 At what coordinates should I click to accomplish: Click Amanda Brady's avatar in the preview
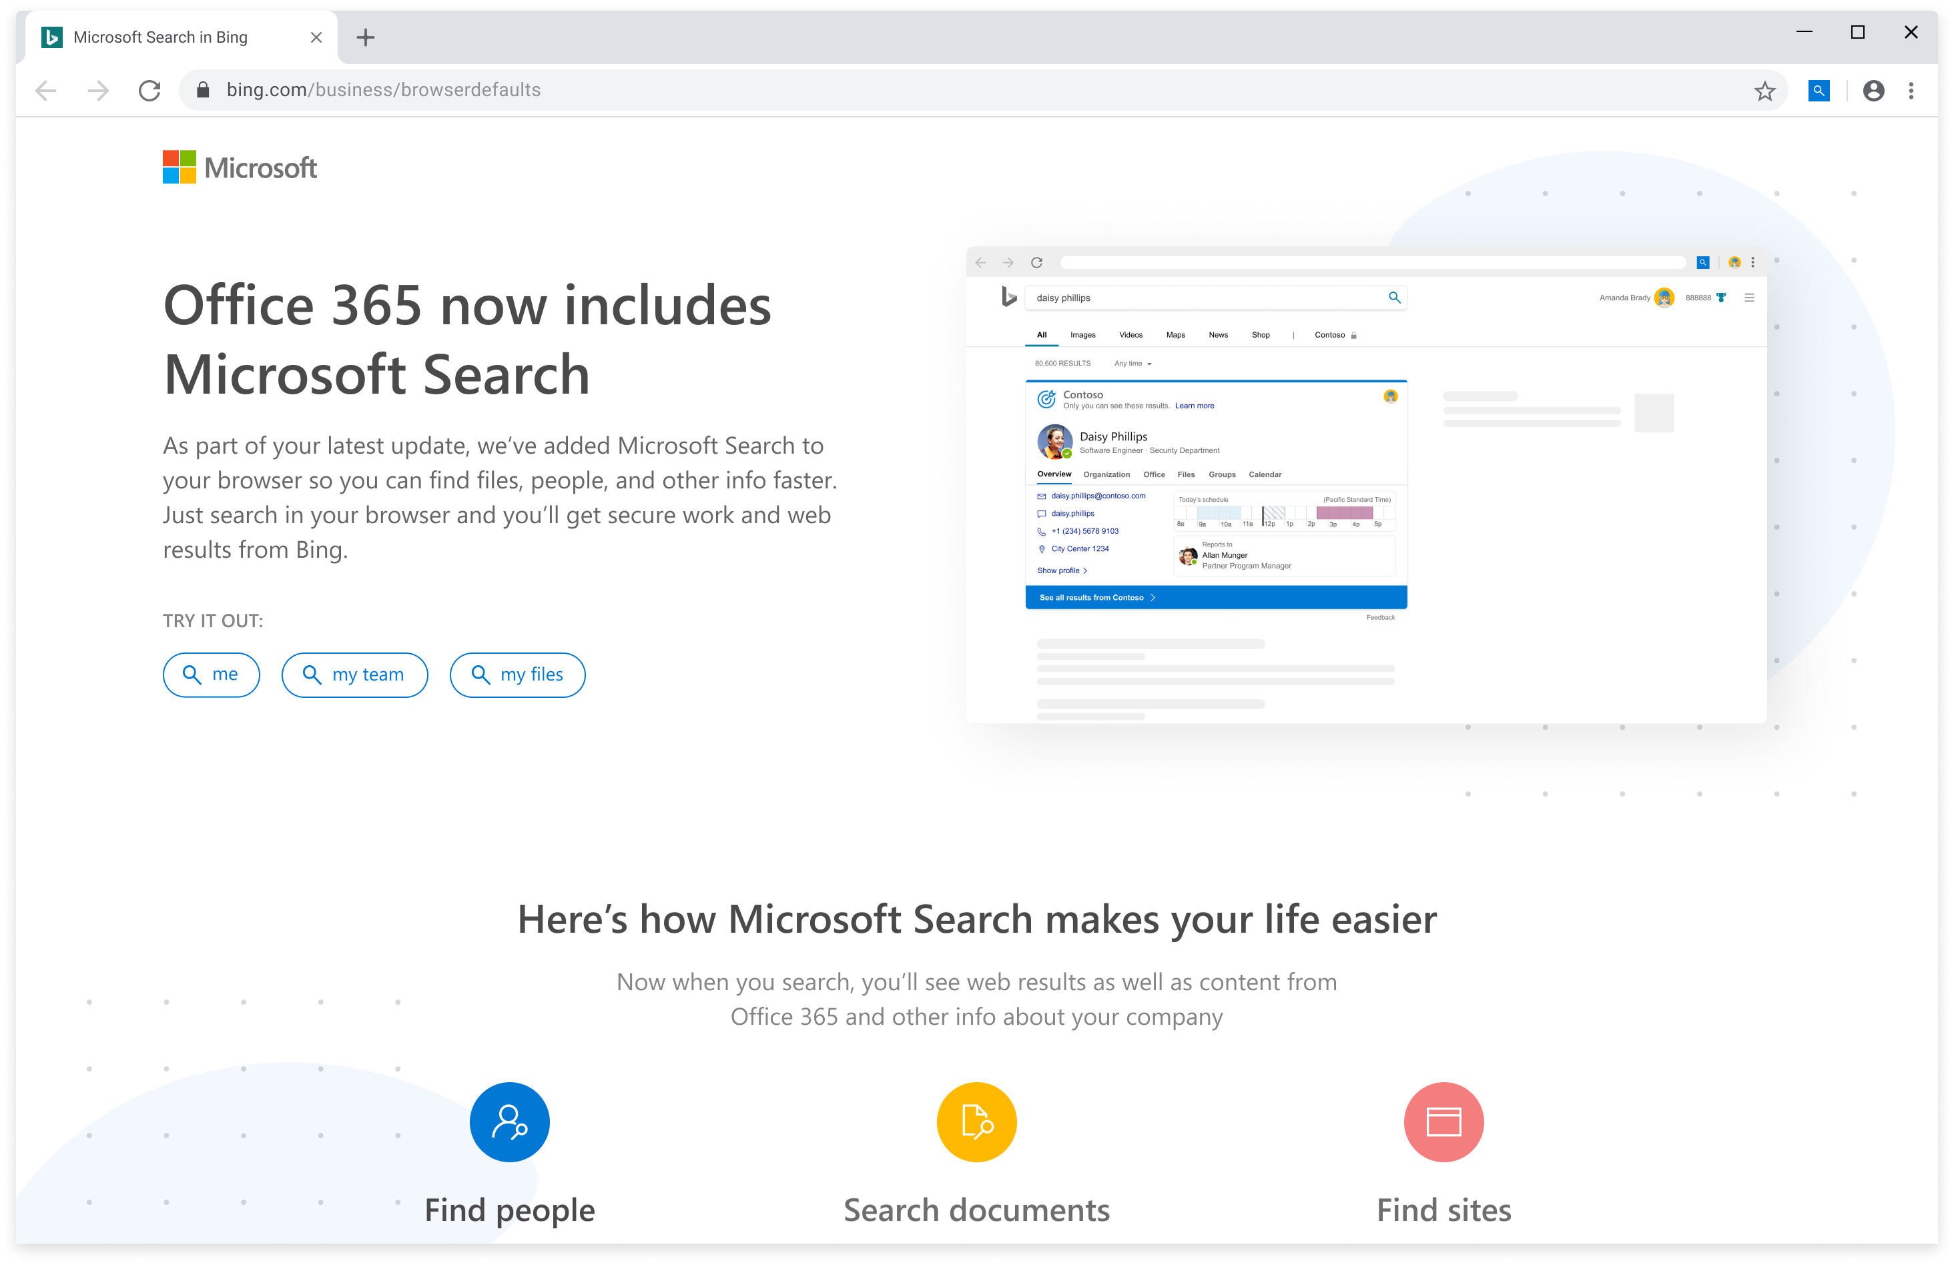click(1665, 297)
